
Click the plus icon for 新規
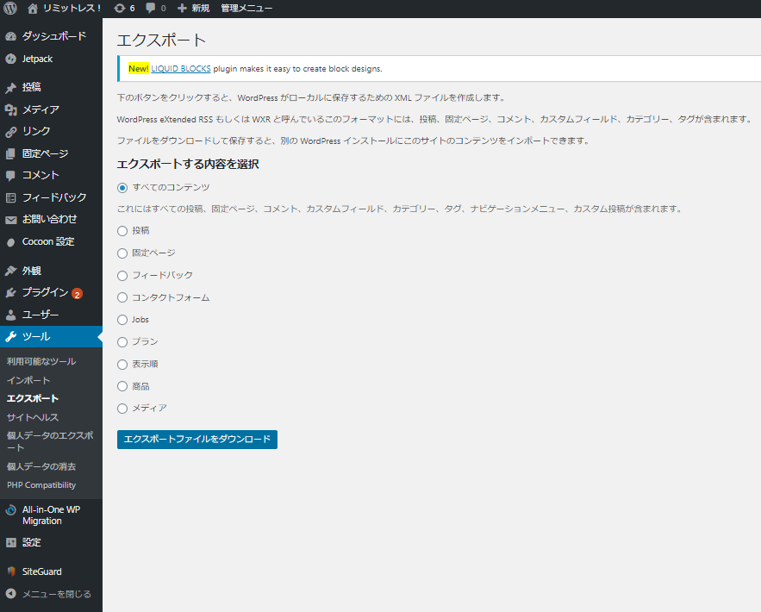click(182, 9)
